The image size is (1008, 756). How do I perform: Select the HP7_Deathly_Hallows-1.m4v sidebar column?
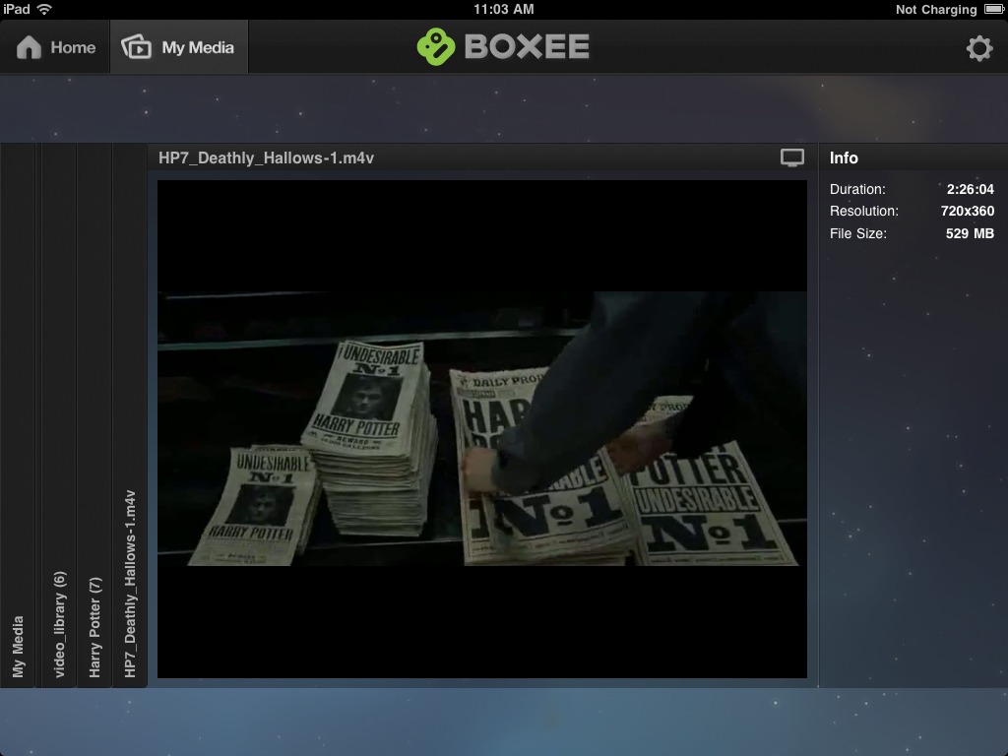[x=131, y=415]
